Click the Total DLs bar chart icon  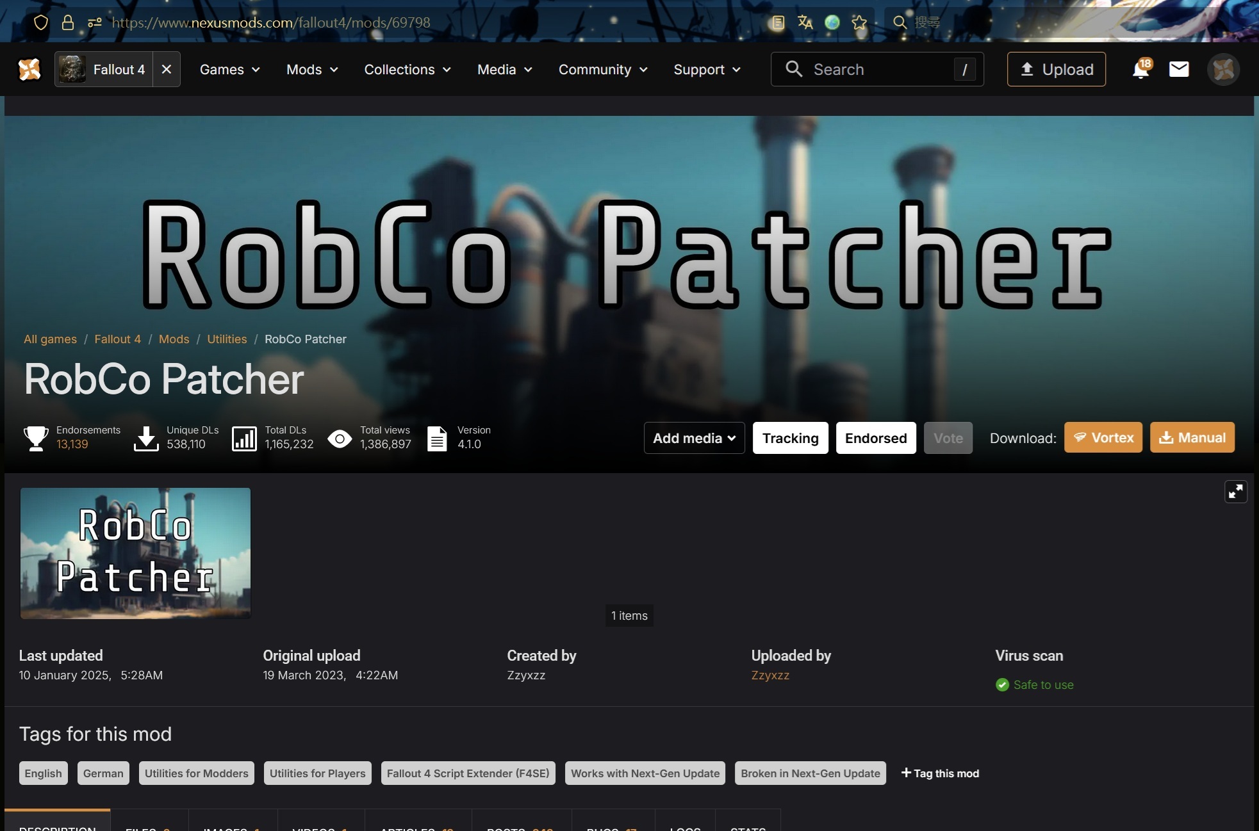pyautogui.click(x=244, y=439)
